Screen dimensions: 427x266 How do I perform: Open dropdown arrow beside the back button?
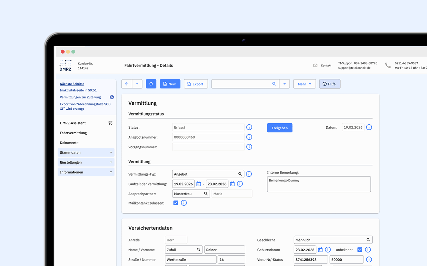coord(137,84)
